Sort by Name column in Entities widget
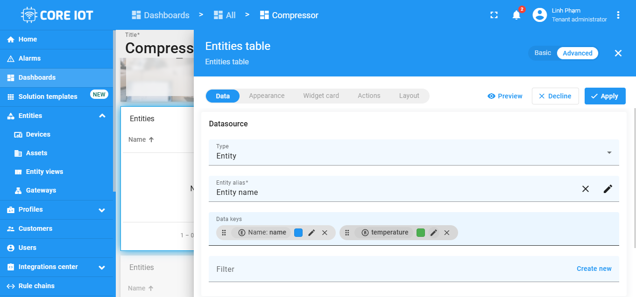This screenshot has height=297, width=636. [x=141, y=139]
